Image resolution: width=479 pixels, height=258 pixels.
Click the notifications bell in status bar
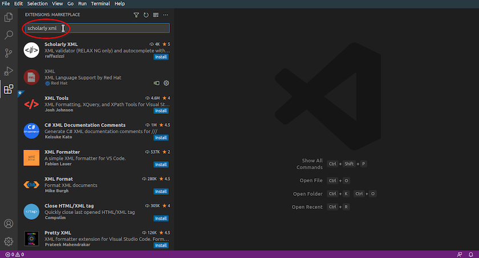[471, 255]
